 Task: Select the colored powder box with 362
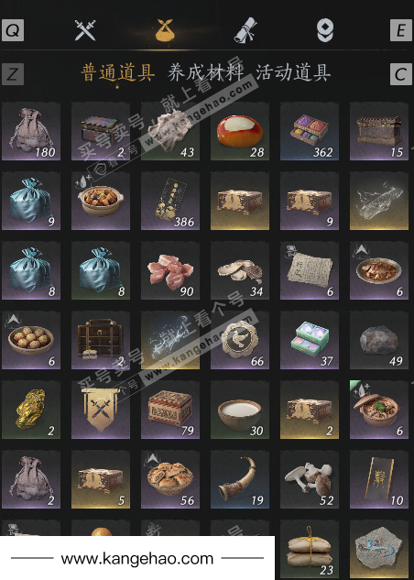(x=310, y=131)
